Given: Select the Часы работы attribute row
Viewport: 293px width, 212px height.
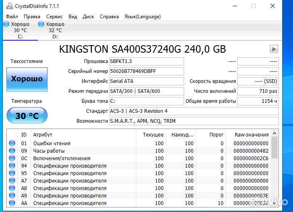Looking at the screenshot, I should 139,151.
